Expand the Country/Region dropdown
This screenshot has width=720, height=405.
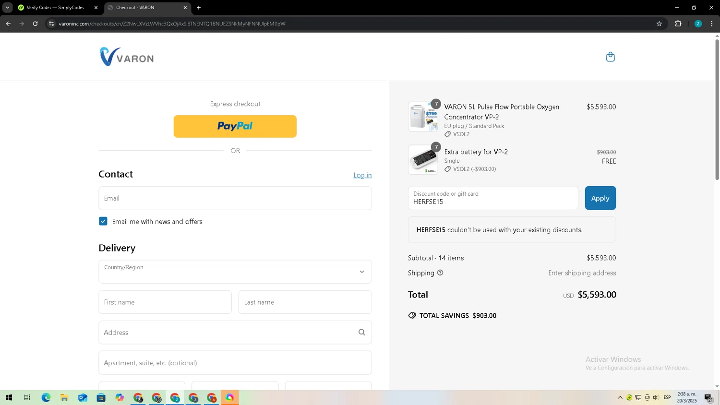tap(235, 272)
